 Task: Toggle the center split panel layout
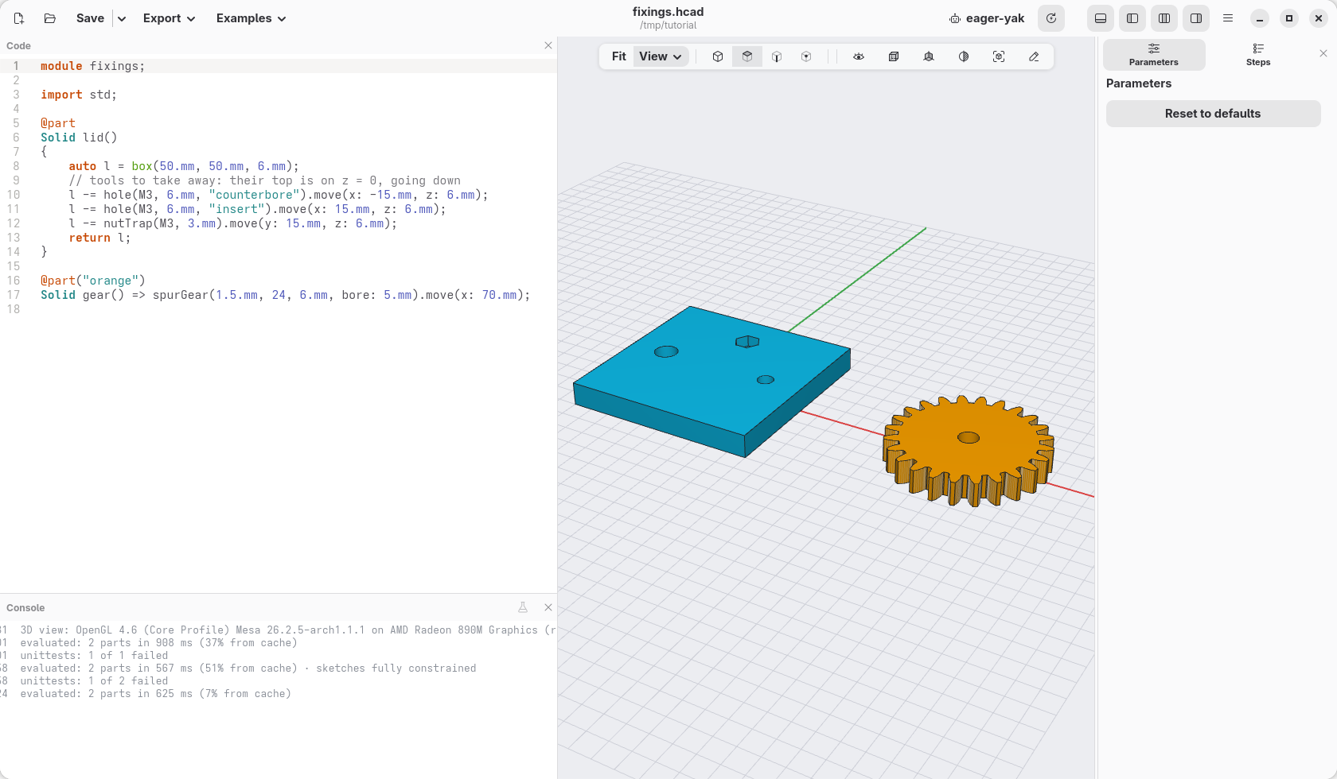point(1164,18)
